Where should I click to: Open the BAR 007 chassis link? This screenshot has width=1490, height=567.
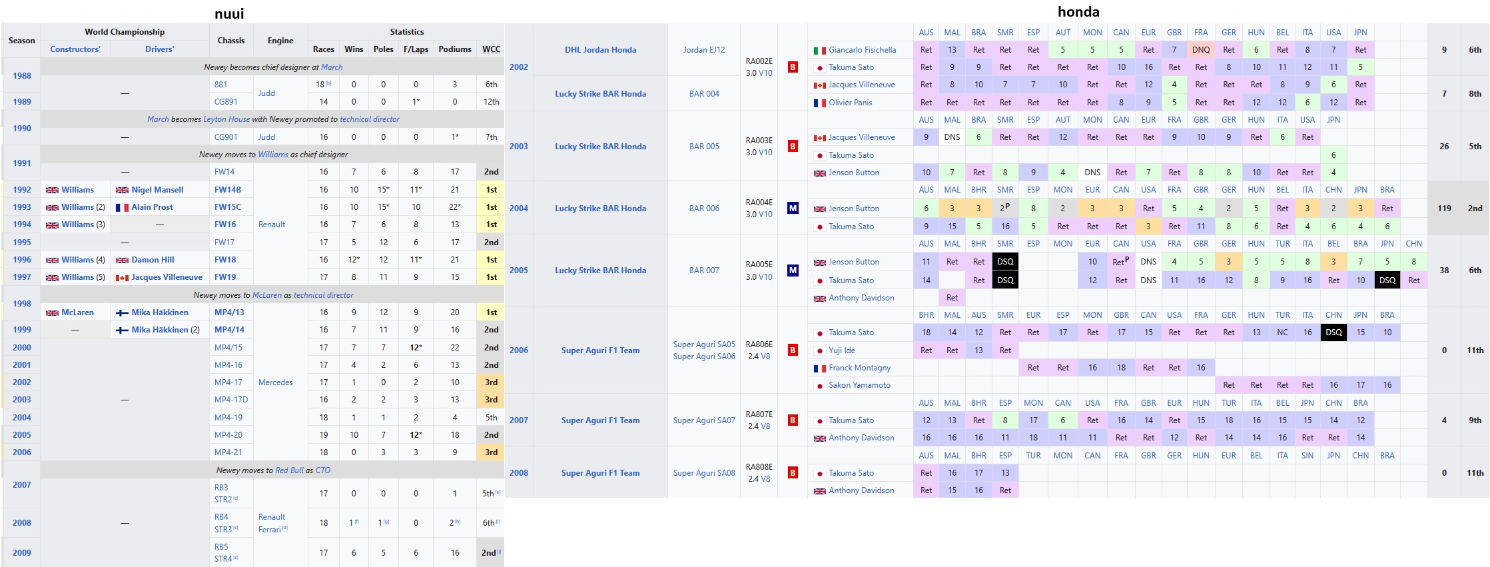coord(704,271)
